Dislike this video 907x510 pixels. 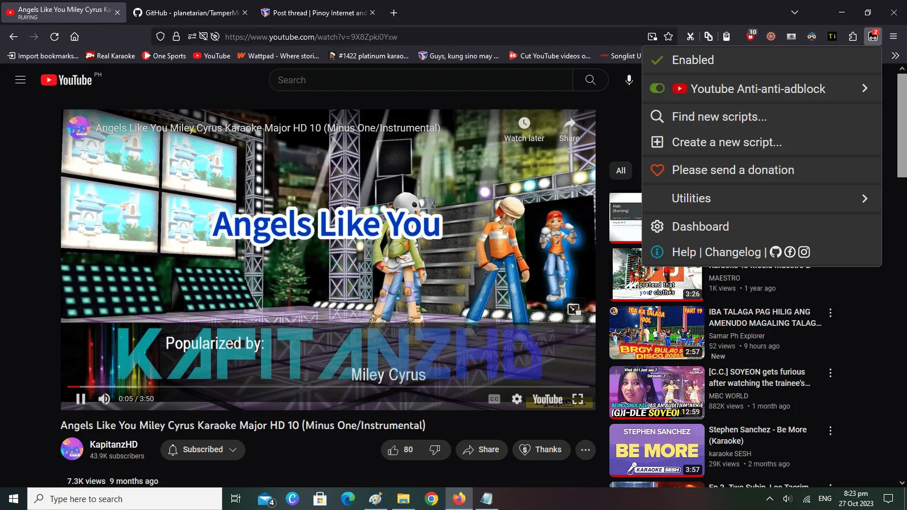[435, 449]
